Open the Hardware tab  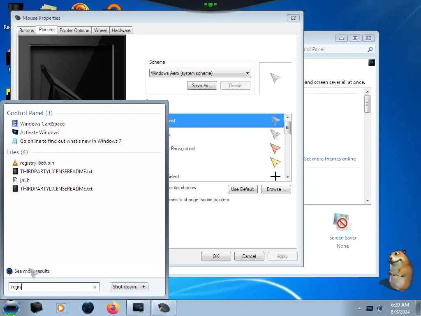[121, 30]
